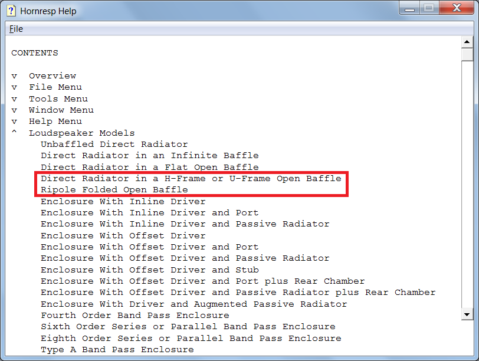The height and width of the screenshot is (361, 479).
Task: Open Offset Driver and Passive Radiator plus Rear Chamber
Action: 238,293
